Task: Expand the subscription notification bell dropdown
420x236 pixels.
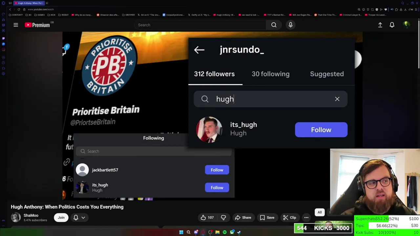Action: click(79, 217)
